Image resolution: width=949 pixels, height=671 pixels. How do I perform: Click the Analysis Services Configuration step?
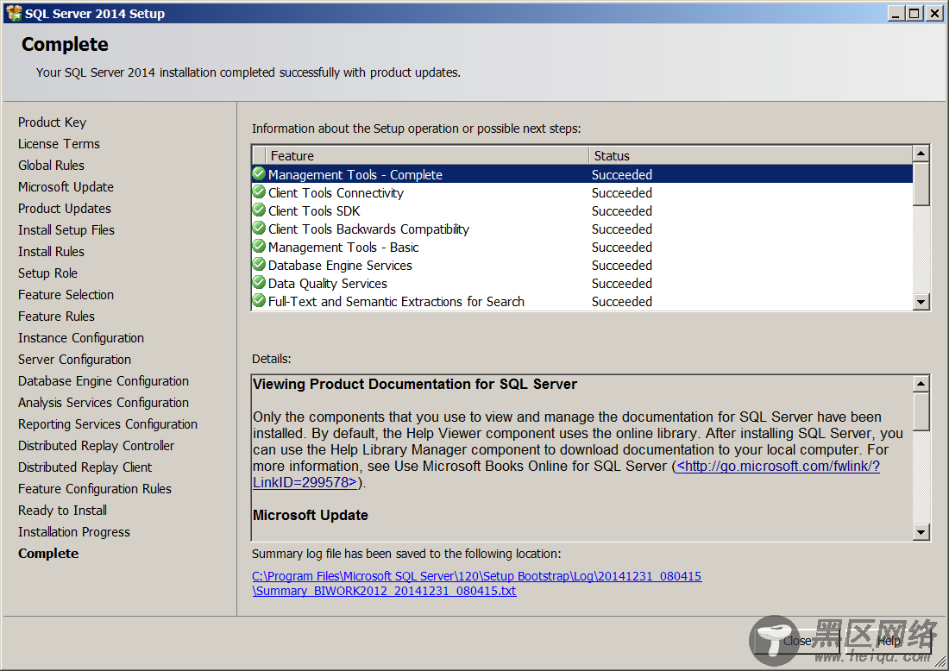[104, 403]
